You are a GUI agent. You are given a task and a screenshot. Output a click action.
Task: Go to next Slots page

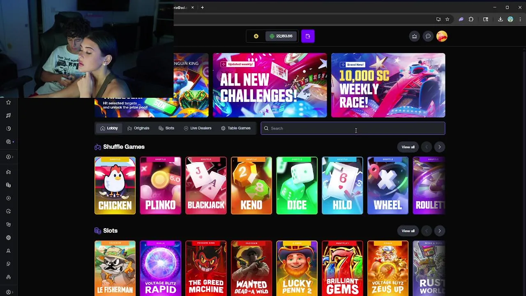[439, 231]
